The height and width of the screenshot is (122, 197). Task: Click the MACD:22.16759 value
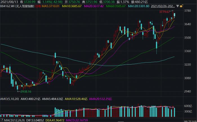pos(77,120)
